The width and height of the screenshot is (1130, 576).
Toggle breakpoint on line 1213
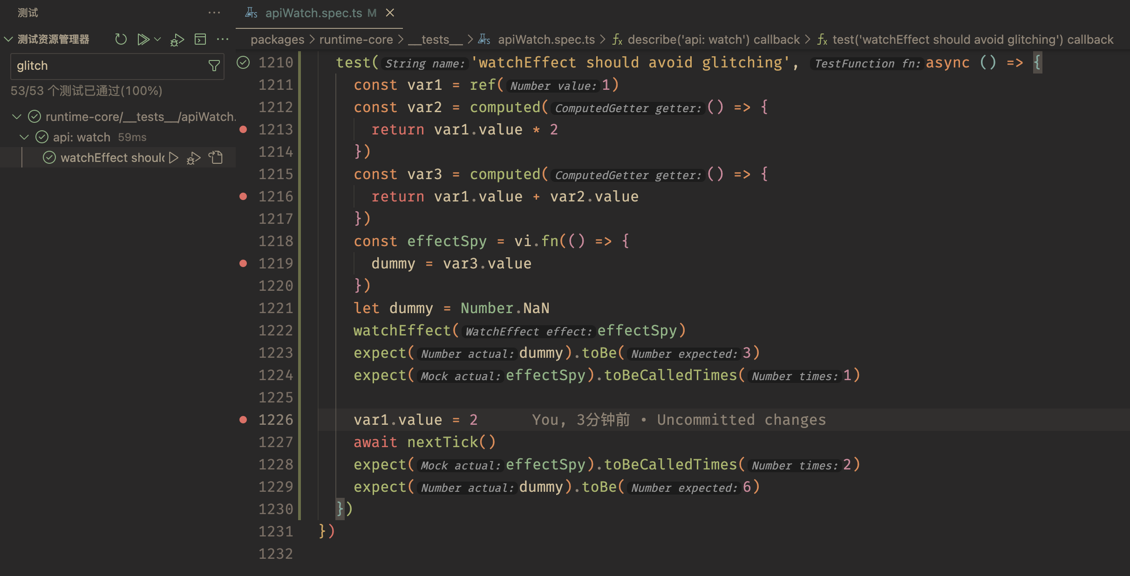pyautogui.click(x=243, y=129)
